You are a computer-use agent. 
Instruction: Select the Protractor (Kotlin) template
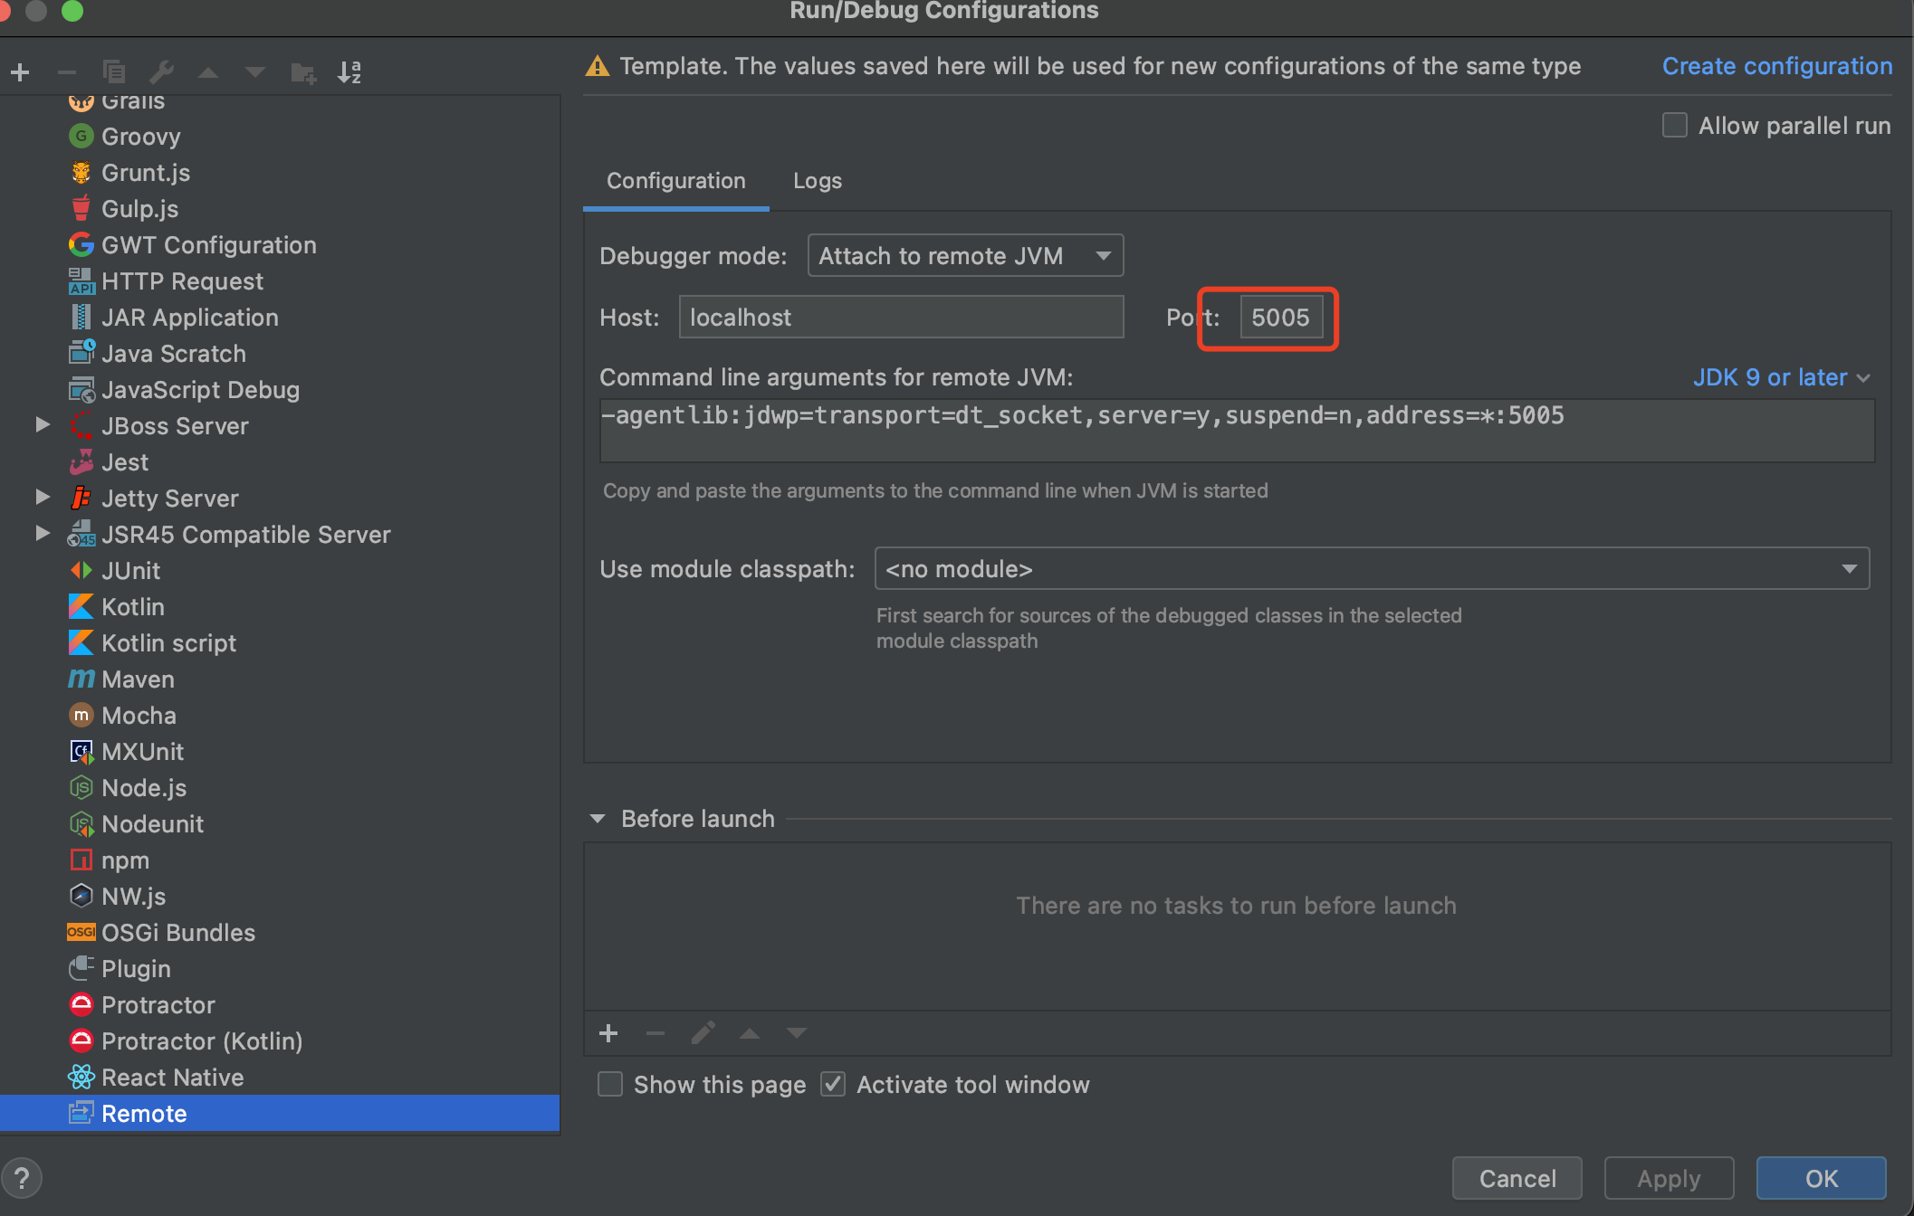click(x=202, y=1041)
